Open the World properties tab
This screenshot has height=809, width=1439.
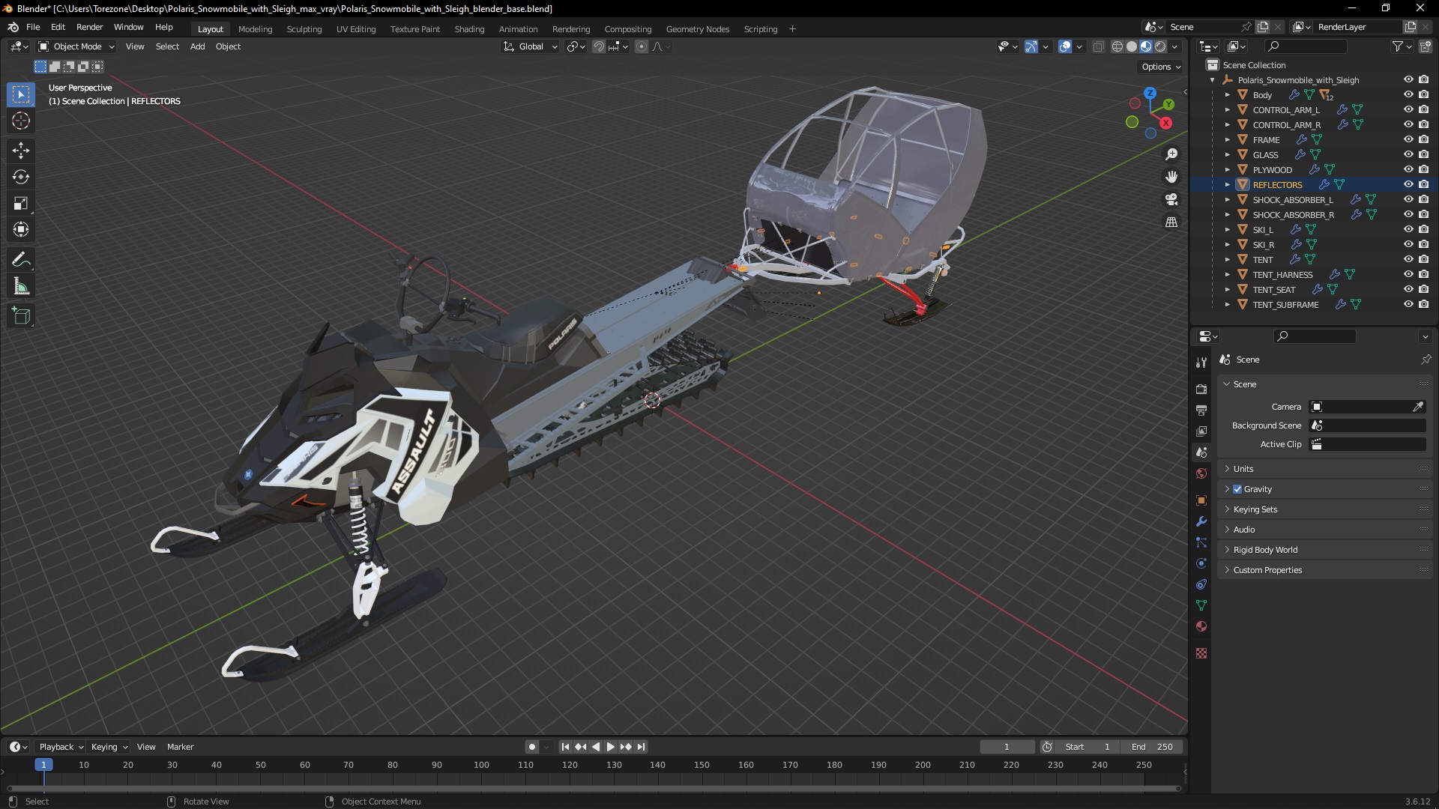(1201, 473)
